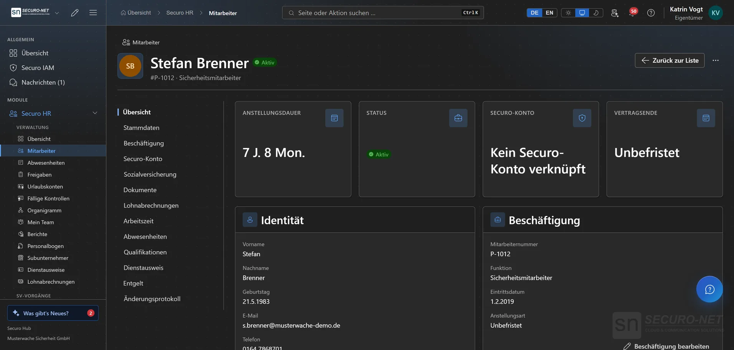Open Was gibt's Neues? button

pyautogui.click(x=53, y=313)
